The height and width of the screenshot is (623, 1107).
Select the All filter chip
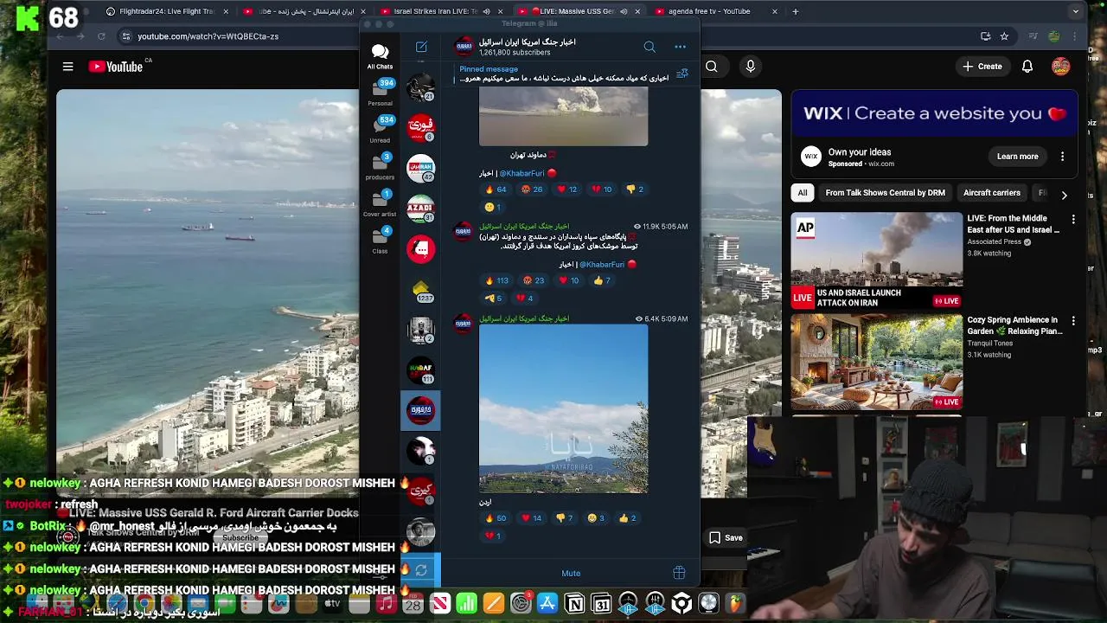tap(803, 193)
